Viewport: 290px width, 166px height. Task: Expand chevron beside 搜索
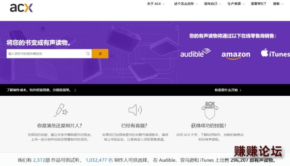[x=282, y=4]
